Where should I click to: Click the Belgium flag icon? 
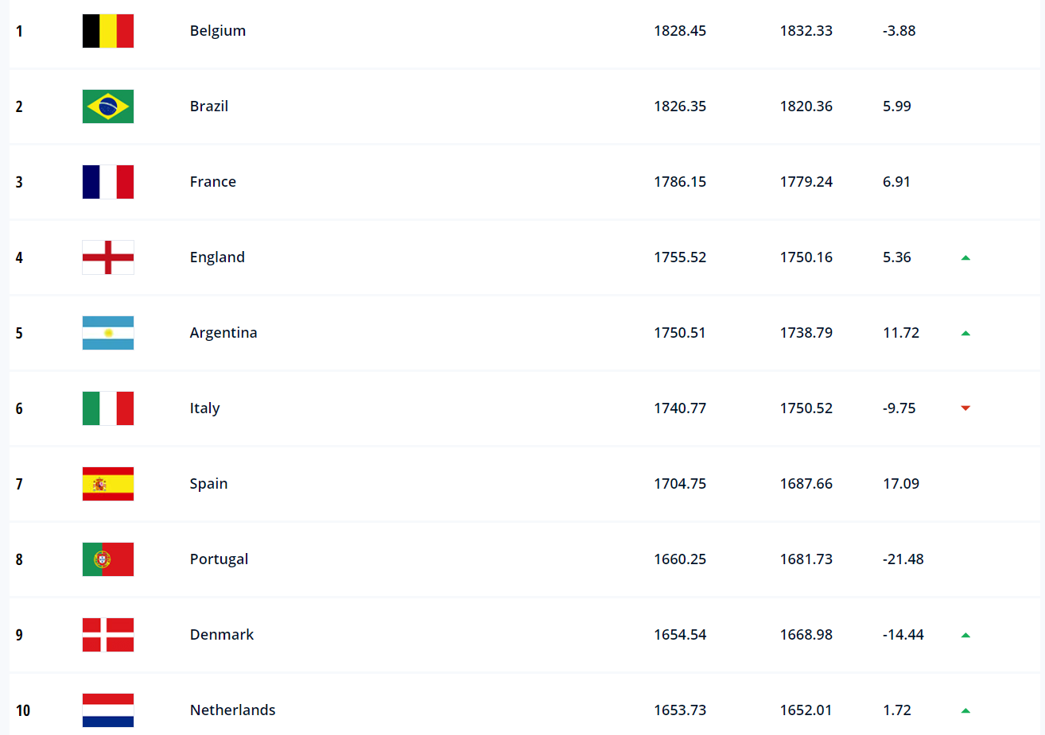108,31
